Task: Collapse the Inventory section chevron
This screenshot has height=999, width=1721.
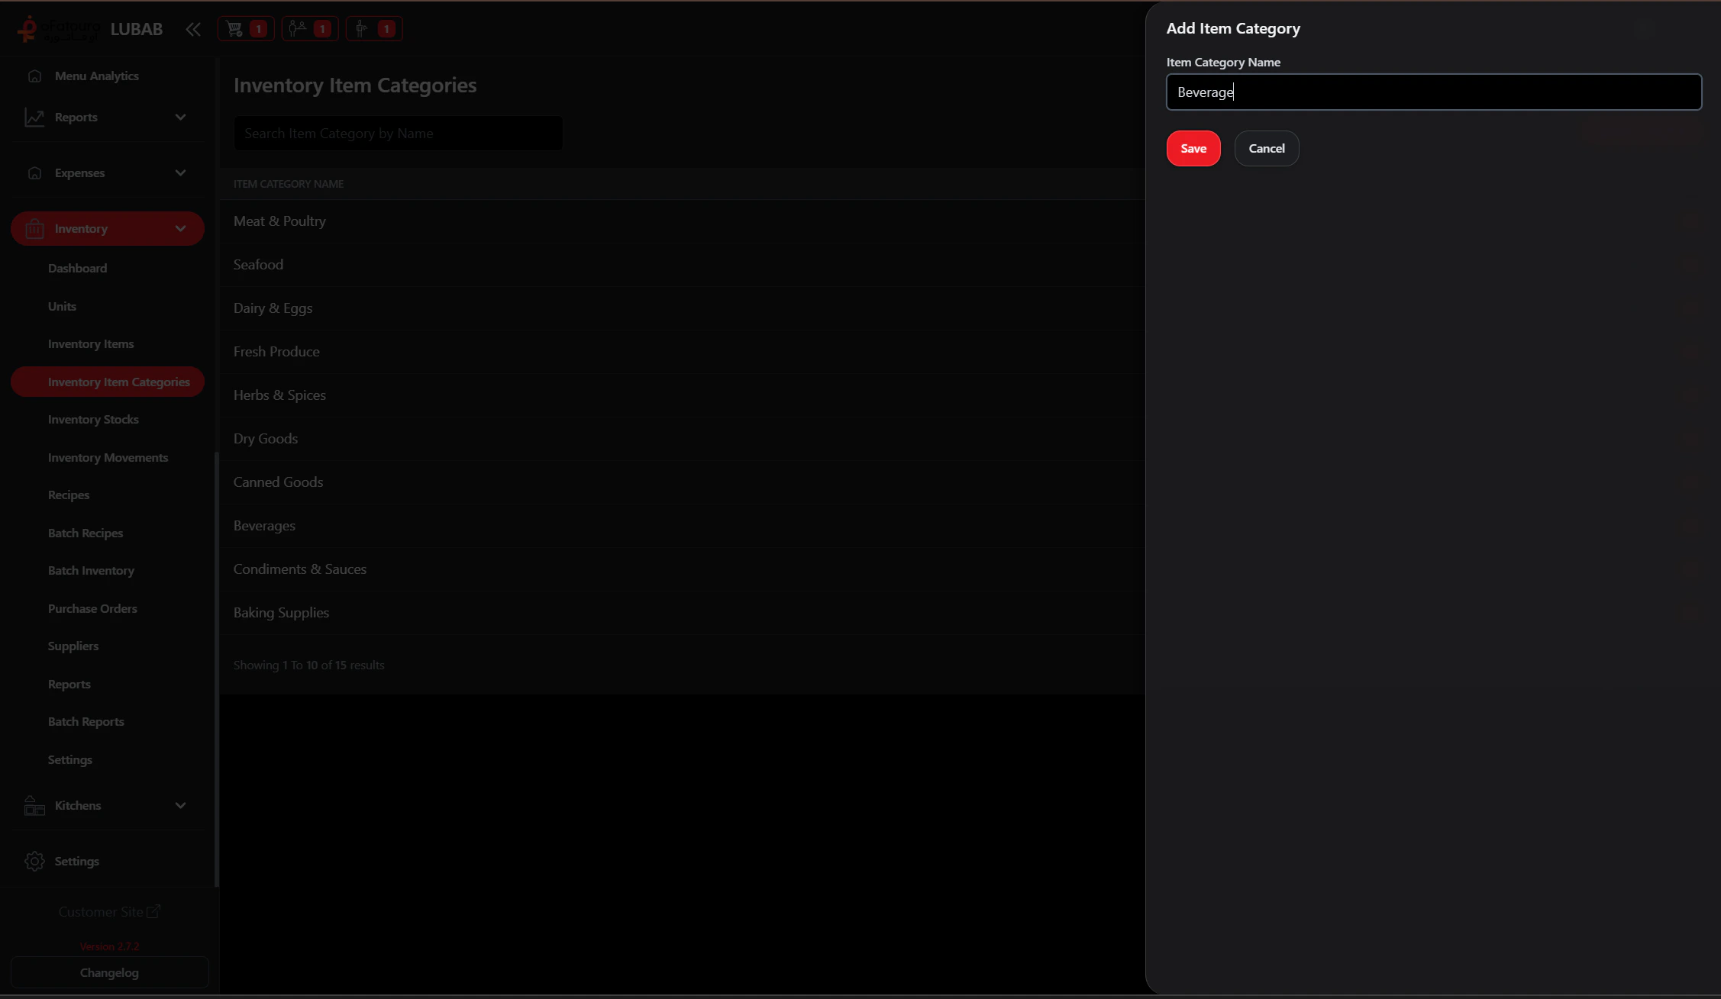Action: (180, 228)
